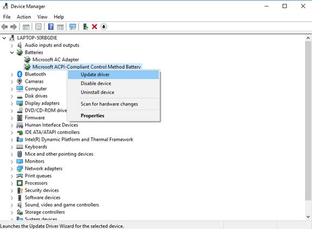This screenshot has width=312, height=229.
Task: Click the Processors chip icon
Action: coord(19,183)
